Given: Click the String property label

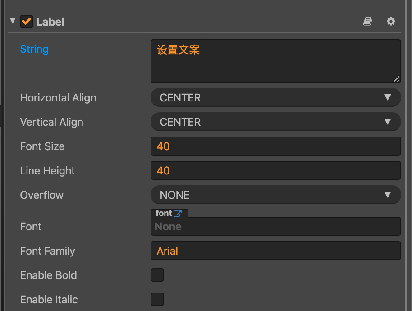Looking at the screenshot, I should (34, 49).
